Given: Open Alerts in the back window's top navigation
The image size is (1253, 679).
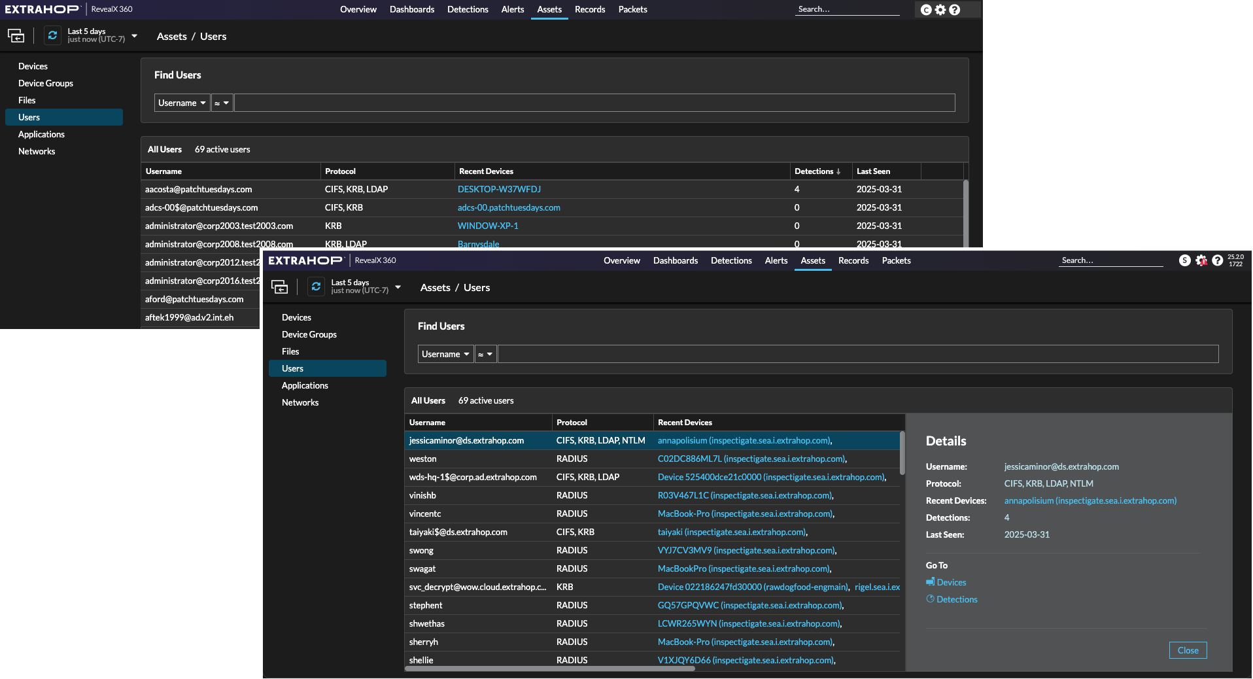Looking at the screenshot, I should 513,9.
